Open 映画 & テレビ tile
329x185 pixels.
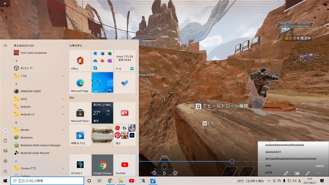80,135
